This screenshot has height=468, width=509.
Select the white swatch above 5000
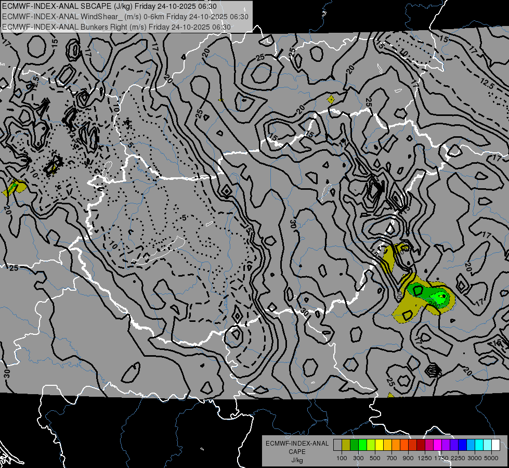495,445
